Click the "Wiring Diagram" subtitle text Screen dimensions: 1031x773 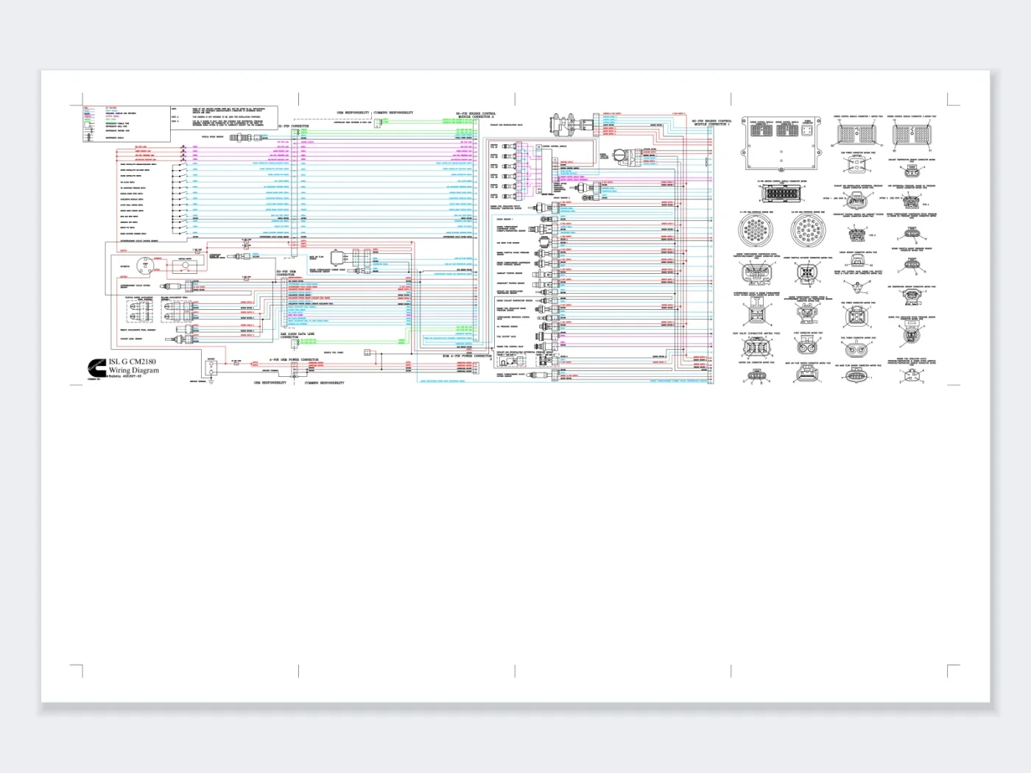click(134, 370)
